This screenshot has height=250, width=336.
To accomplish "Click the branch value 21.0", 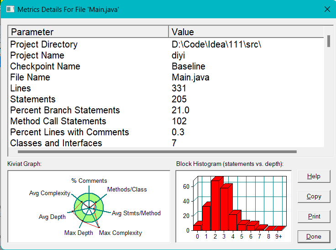I will click(180, 110).
